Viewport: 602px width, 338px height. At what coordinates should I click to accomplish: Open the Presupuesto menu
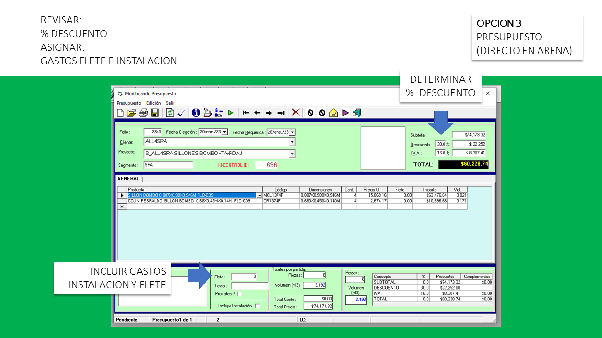pyautogui.click(x=128, y=103)
